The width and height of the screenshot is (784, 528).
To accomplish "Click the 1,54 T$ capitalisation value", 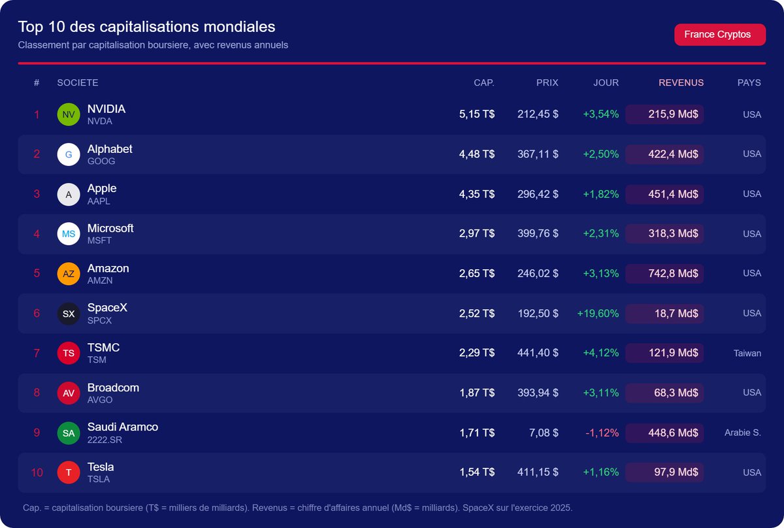I will pos(477,472).
